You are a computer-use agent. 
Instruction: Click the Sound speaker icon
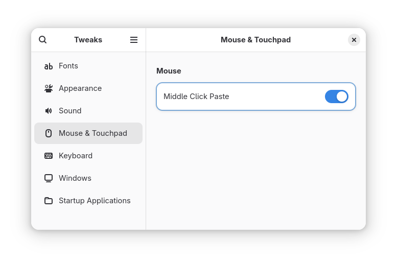49,111
